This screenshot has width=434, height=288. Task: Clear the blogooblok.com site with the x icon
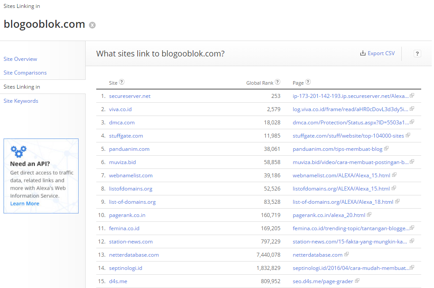[x=92, y=25]
